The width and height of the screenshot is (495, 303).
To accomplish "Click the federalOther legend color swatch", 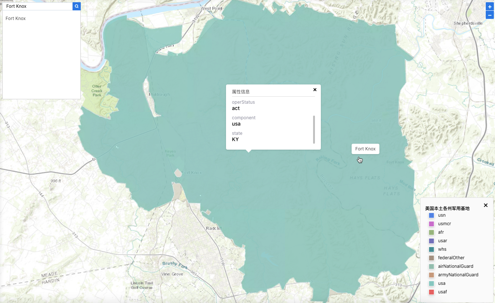I will [431, 258].
